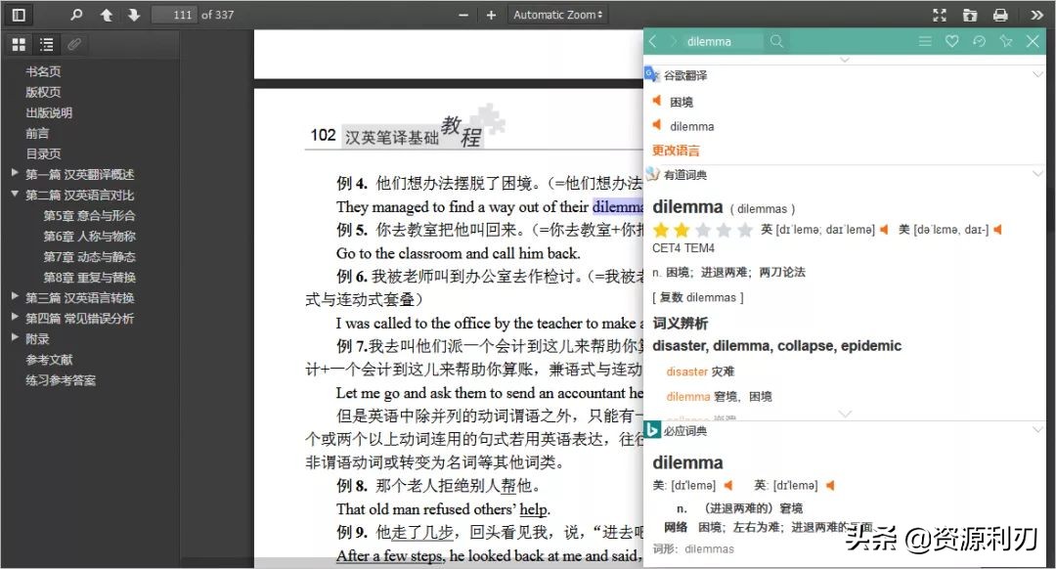
Task: Open the search tool in the PDF toolbar
Action: coord(74,14)
